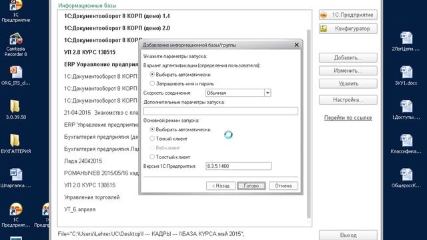427x240 pixels.
Task: Click Версия 1С:Предприятия field 8.3.5.1460
Action: point(239,166)
